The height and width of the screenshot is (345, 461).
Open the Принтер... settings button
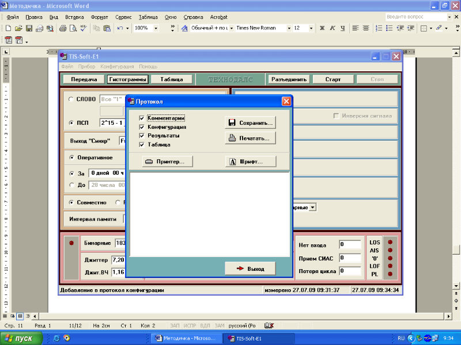tap(168, 162)
